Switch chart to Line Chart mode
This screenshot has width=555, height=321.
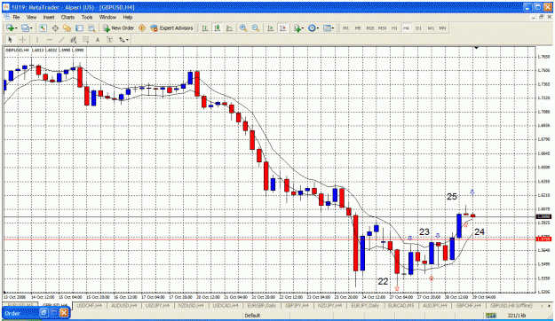pyautogui.click(x=229, y=27)
